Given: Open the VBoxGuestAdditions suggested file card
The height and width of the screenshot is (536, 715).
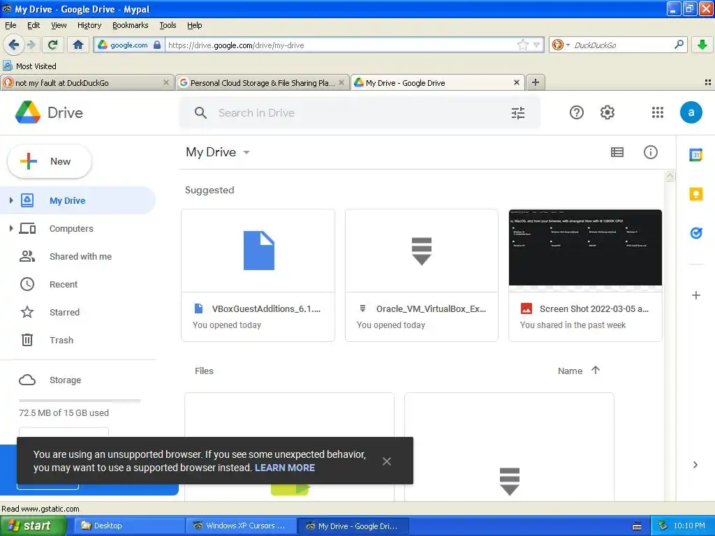Looking at the screenshot, I should tap(258, 275).
